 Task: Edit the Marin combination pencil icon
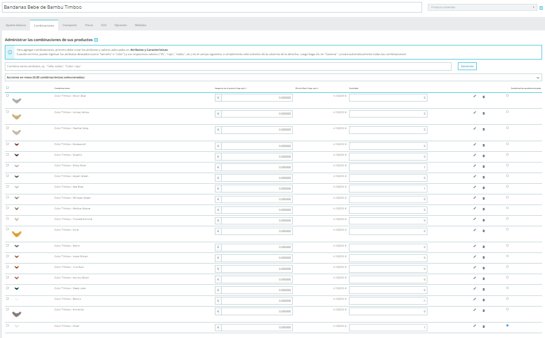[474, 246]
